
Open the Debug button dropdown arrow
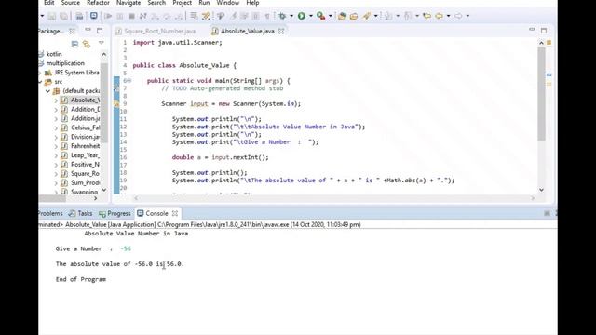(x=291, y=16)
